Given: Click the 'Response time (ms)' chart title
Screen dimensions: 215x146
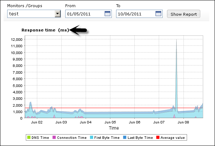Looking at the screenshot, I should (45, 30).
